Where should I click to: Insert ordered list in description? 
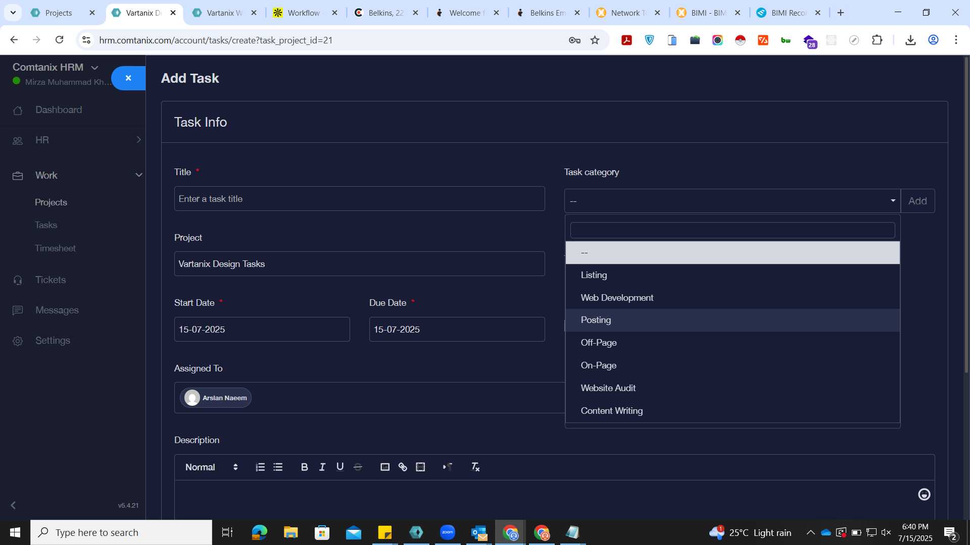pyautogui.click(x=260, y=467)
